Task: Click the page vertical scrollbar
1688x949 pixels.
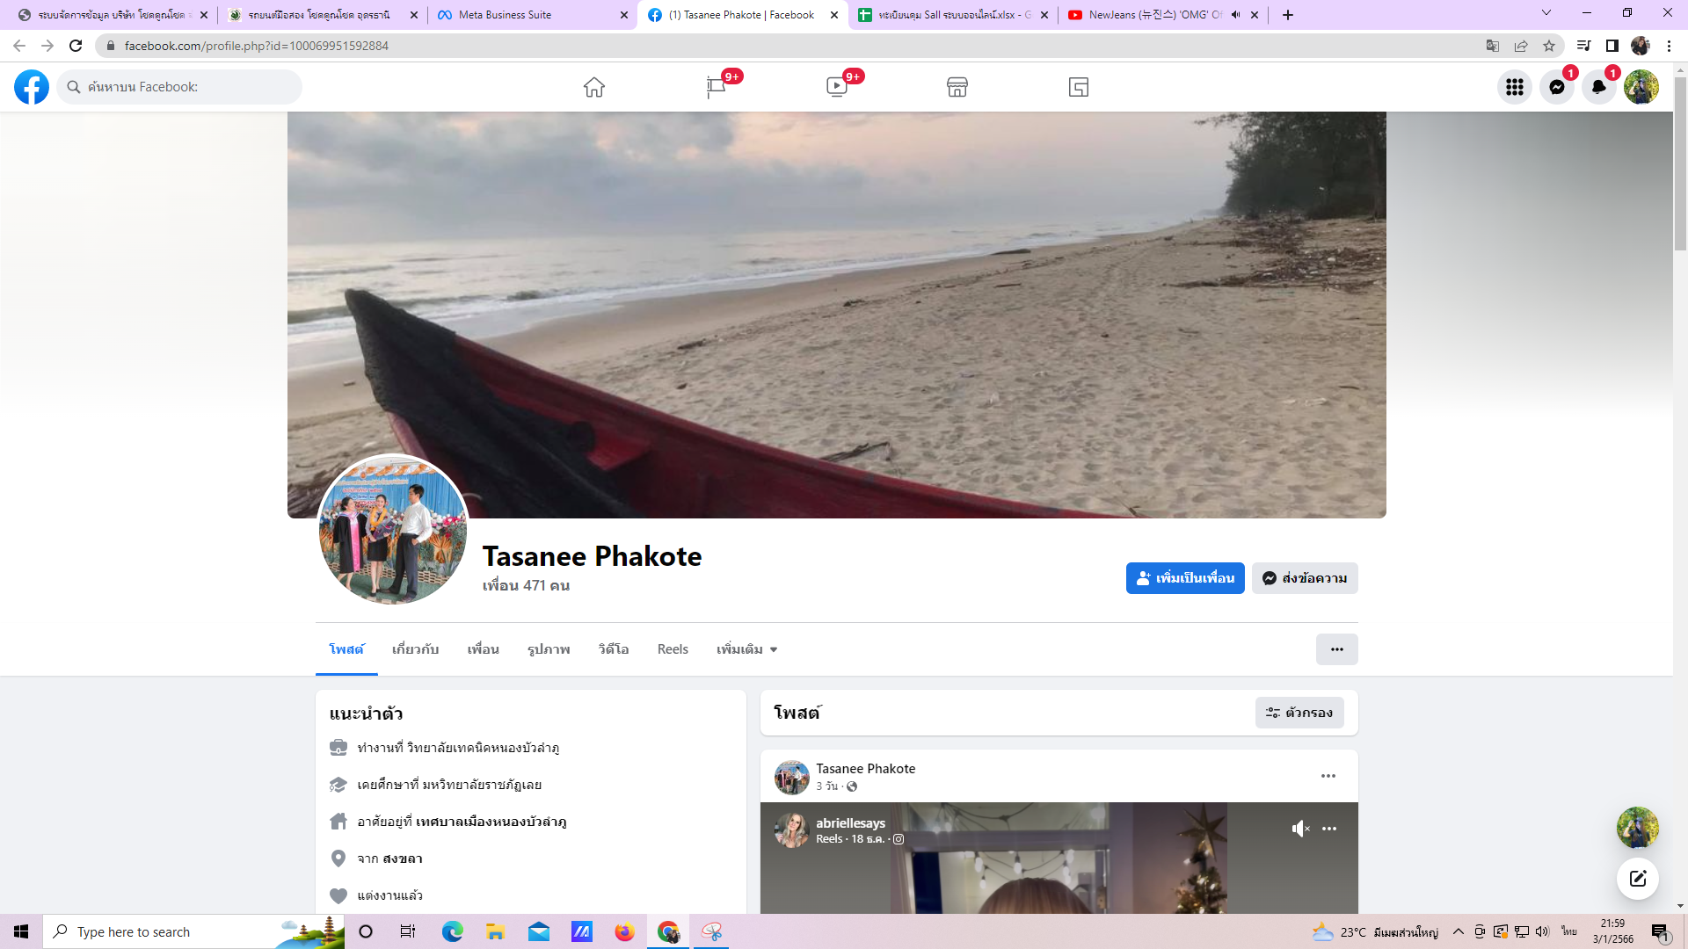Action: [x=1680, y=163]
